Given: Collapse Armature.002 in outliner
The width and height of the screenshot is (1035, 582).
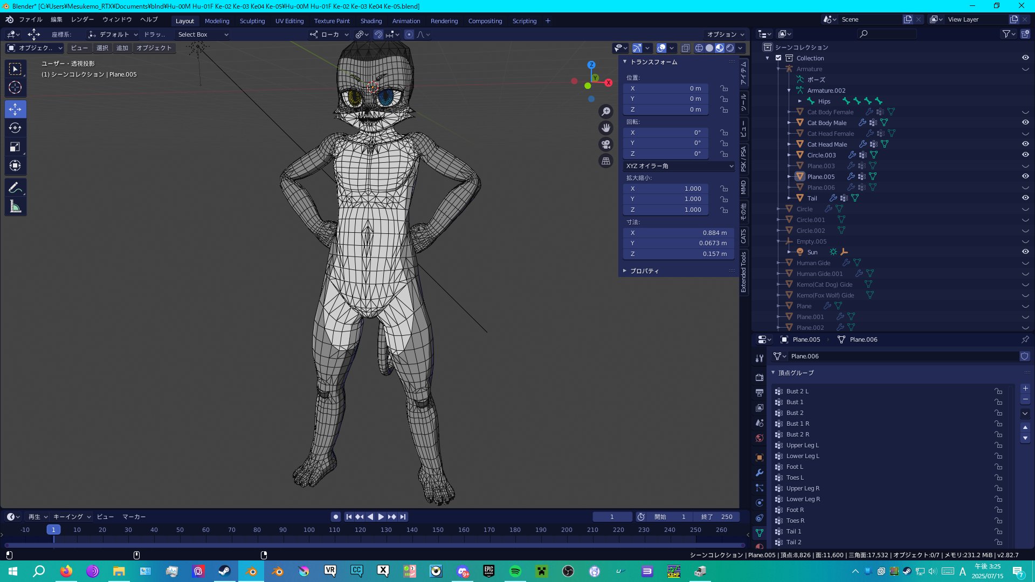Looking at the screenshot, I should pyautogui.click(x=789, y=90).
